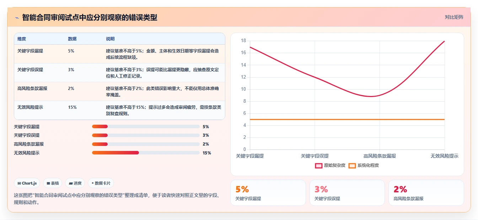Click the 高风险条款漏报 x-axis label on chart

click(x=380, y=156)
